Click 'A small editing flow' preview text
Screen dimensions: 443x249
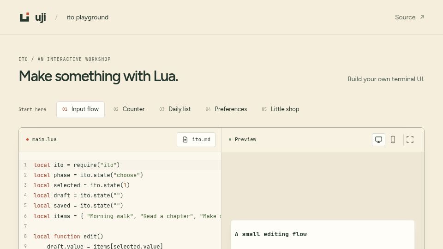click(x=271, y=234)
